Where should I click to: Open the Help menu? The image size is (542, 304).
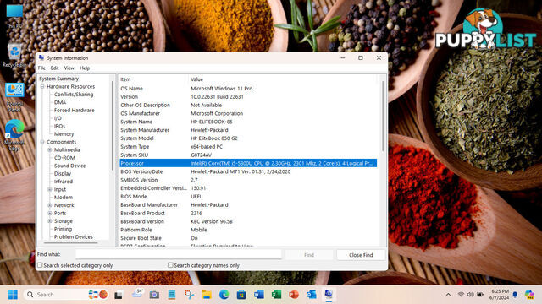pyautogui.click(x=85, y=68)
